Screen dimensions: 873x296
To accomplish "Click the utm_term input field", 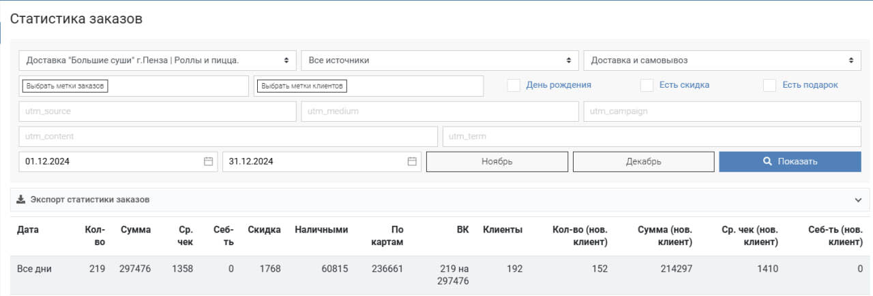I will coord(652,136).
